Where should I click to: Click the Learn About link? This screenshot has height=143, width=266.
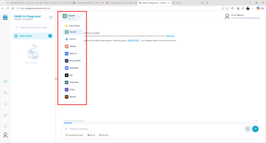(x=170, y=36)
